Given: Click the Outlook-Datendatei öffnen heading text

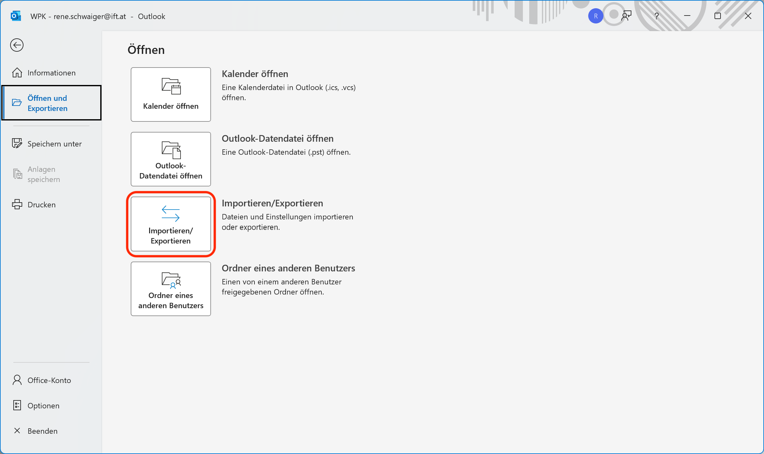Looking at the screenshot, I should coord(278,139).
